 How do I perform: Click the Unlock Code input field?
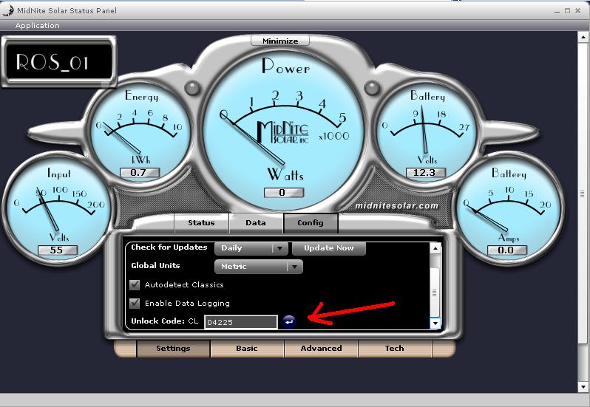click(241, 322)
